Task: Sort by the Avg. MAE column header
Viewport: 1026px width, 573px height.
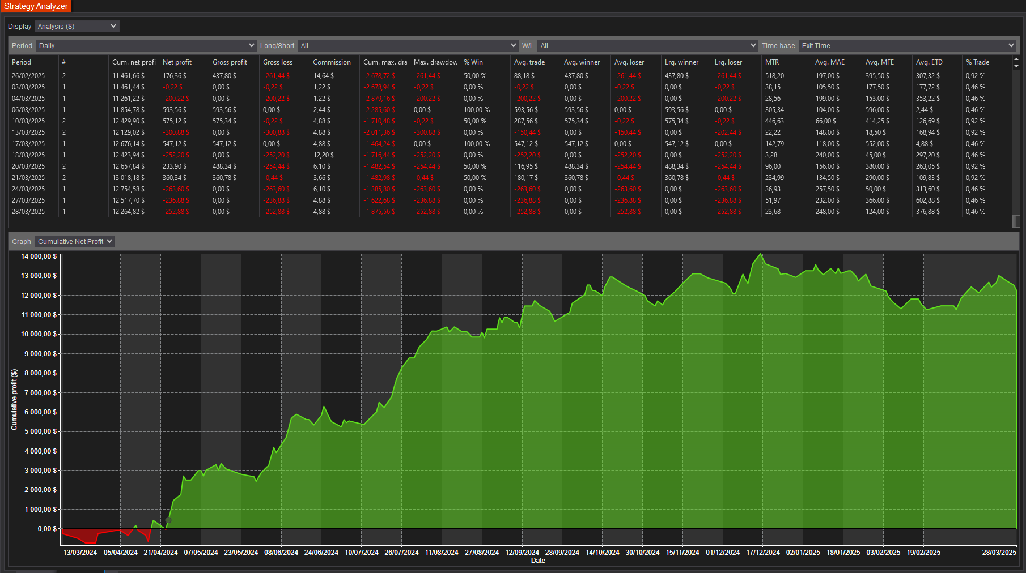Action: 837,62
